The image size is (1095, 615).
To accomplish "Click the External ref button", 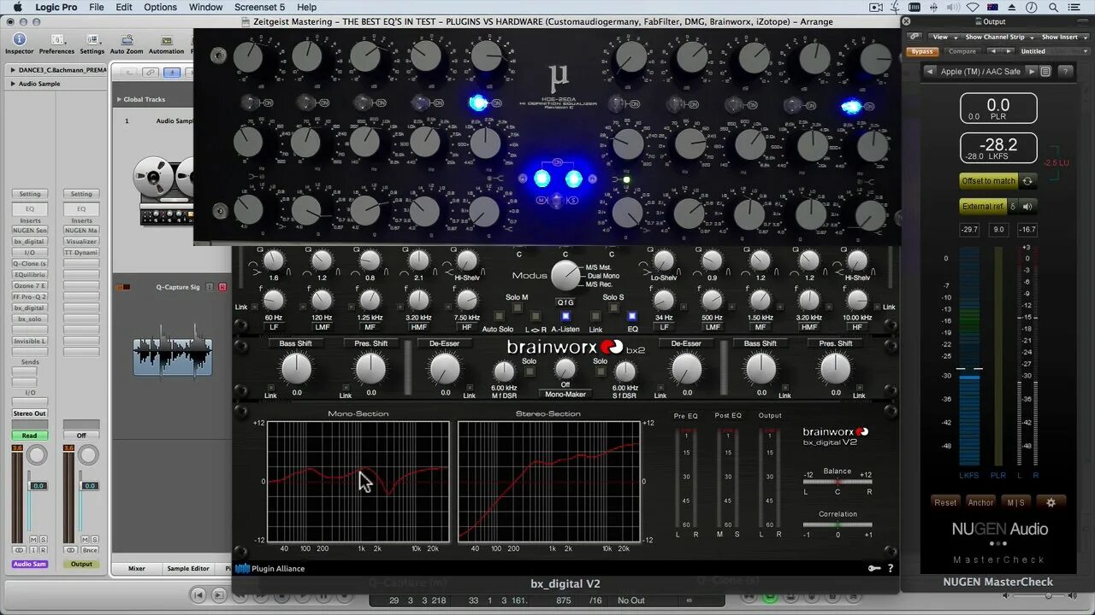I will pyautogui.click(x=982, y=206).
